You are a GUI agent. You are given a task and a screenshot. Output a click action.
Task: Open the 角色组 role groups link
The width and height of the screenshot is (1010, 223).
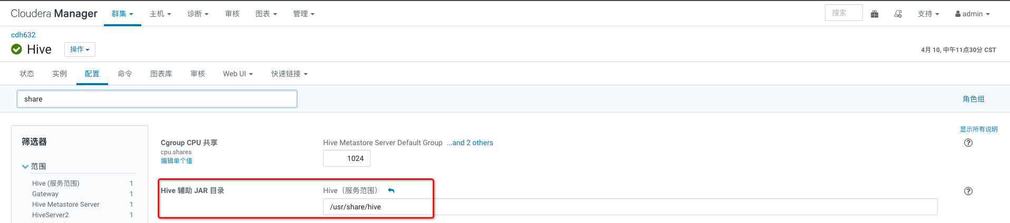click(x=973, y=99)
